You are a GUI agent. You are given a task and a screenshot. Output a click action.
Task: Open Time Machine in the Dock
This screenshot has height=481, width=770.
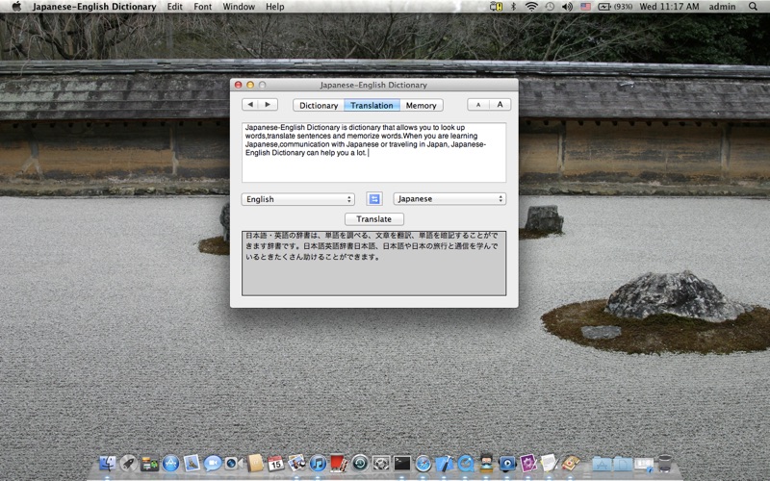[360, 463]
